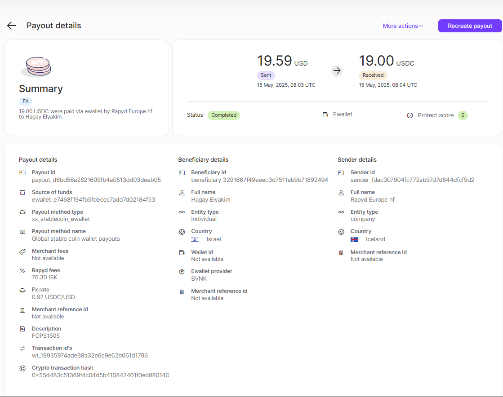The height and width of the screenshot is (397, 503).
Task: Click the Rapyd fees percentage icon
Action: (22, 270)
